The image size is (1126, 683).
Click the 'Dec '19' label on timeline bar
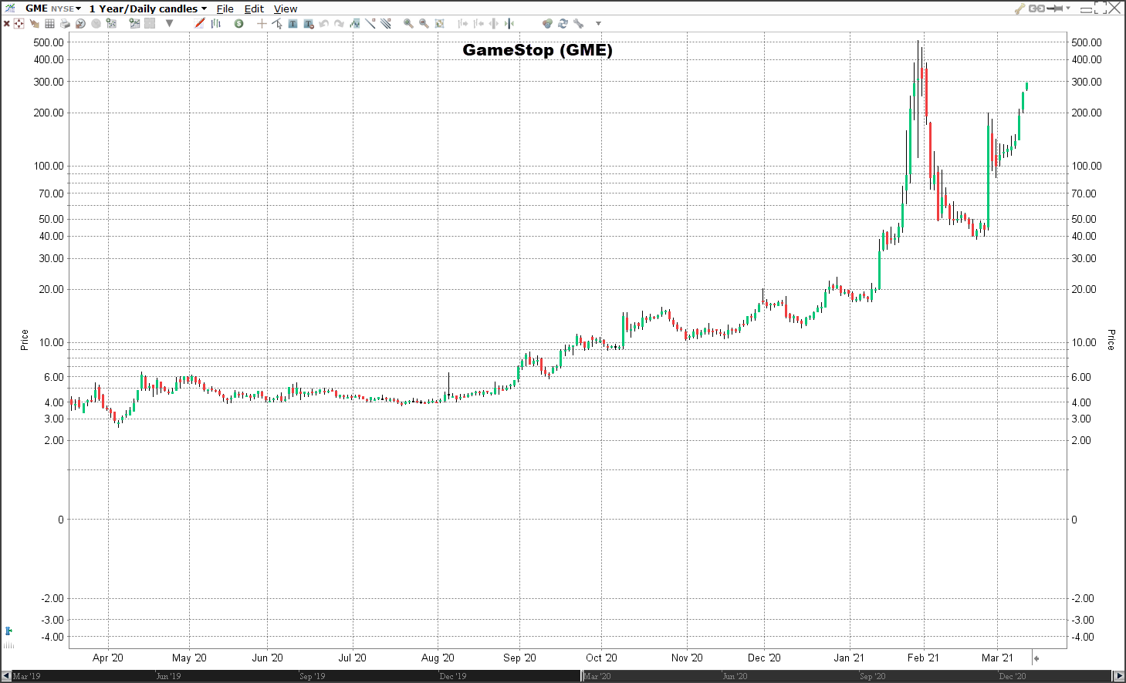point(453,676)
